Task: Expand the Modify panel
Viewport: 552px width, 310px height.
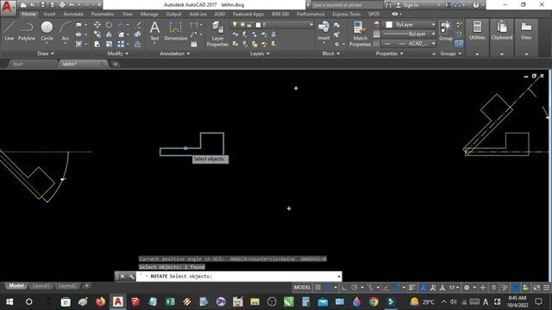Action: click(x=118, y=53)
